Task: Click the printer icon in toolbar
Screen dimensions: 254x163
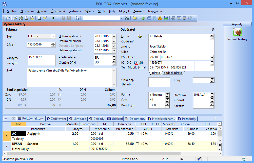Action: pyautogui.click(x=21, y=18)
